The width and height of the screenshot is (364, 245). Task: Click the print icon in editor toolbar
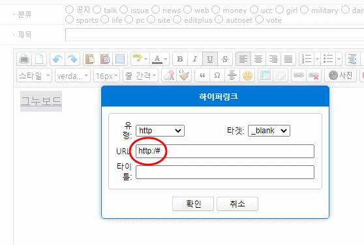[24, 59]
